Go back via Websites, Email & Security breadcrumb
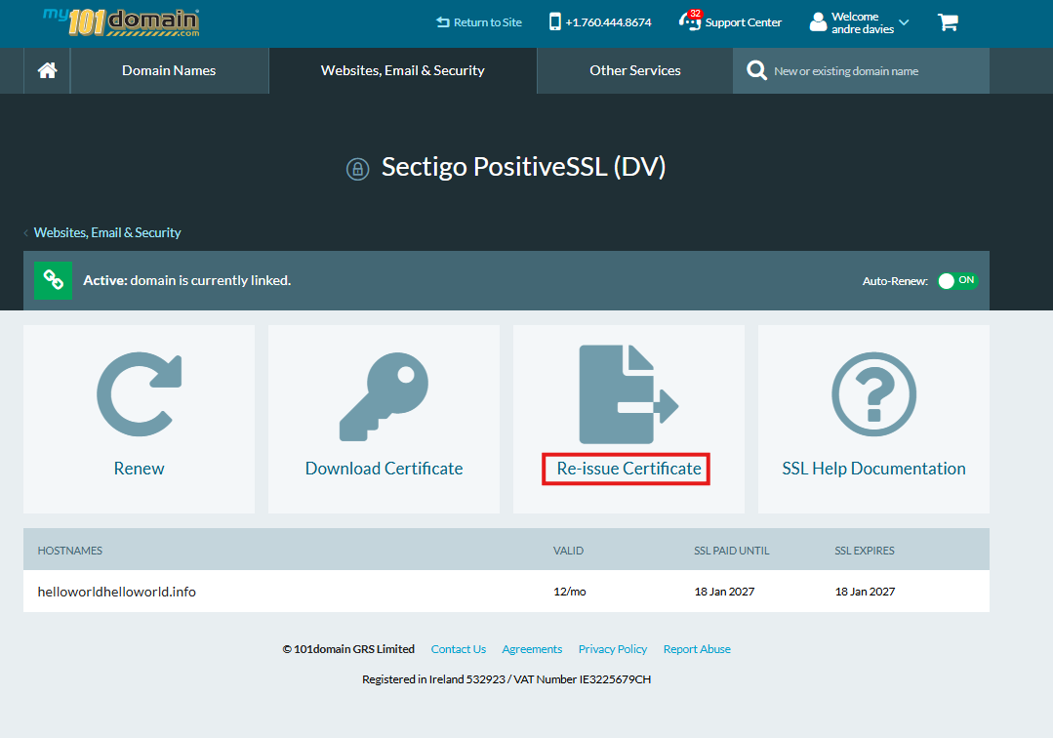The width and height of the screenshot is (1053, 738). click(107, 232)
